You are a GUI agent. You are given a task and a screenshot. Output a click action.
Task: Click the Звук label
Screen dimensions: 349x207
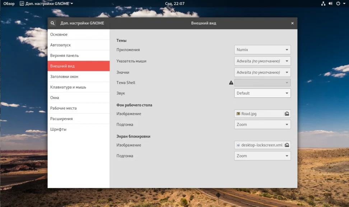120,93
